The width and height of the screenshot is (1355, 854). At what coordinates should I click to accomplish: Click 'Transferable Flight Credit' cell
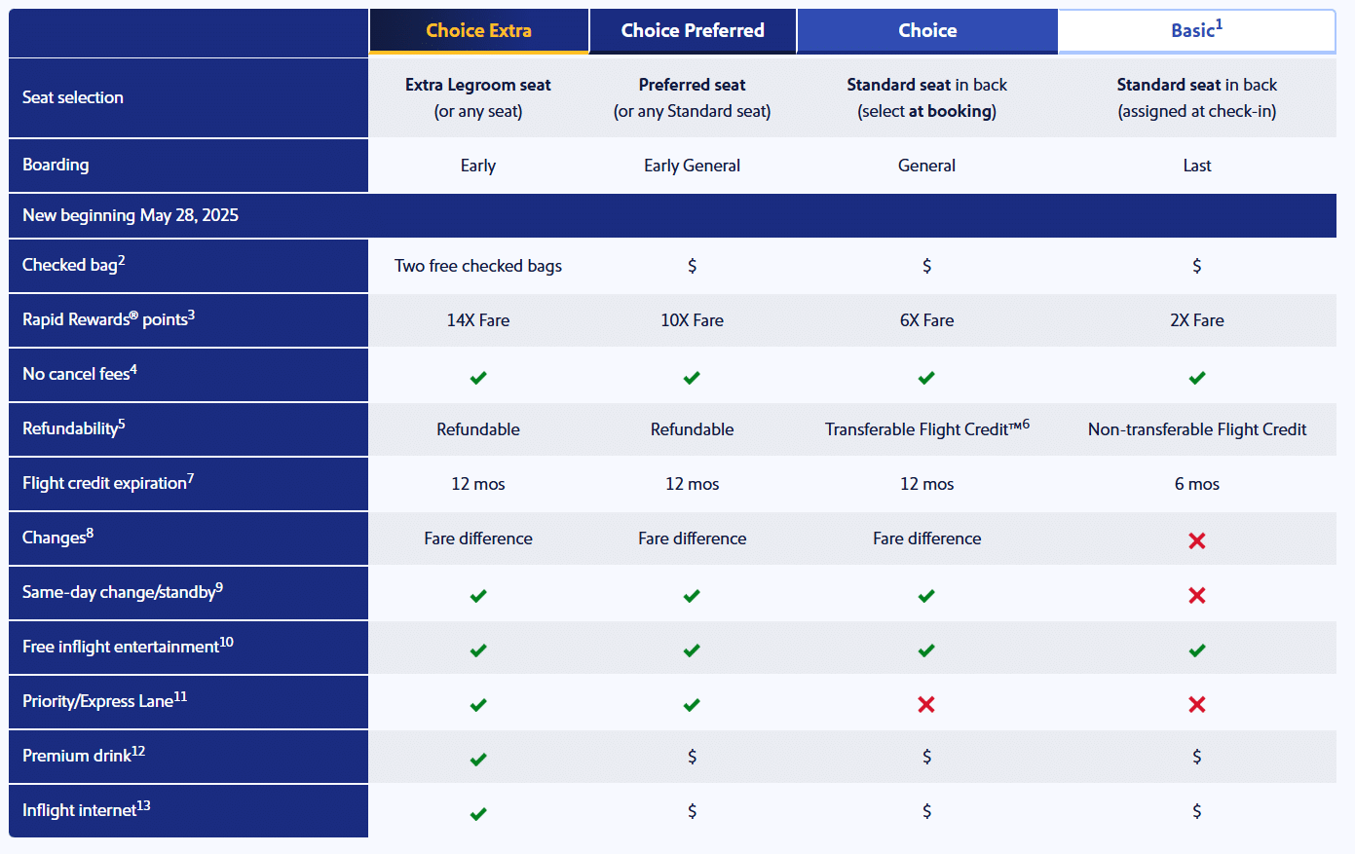(926, 428)
